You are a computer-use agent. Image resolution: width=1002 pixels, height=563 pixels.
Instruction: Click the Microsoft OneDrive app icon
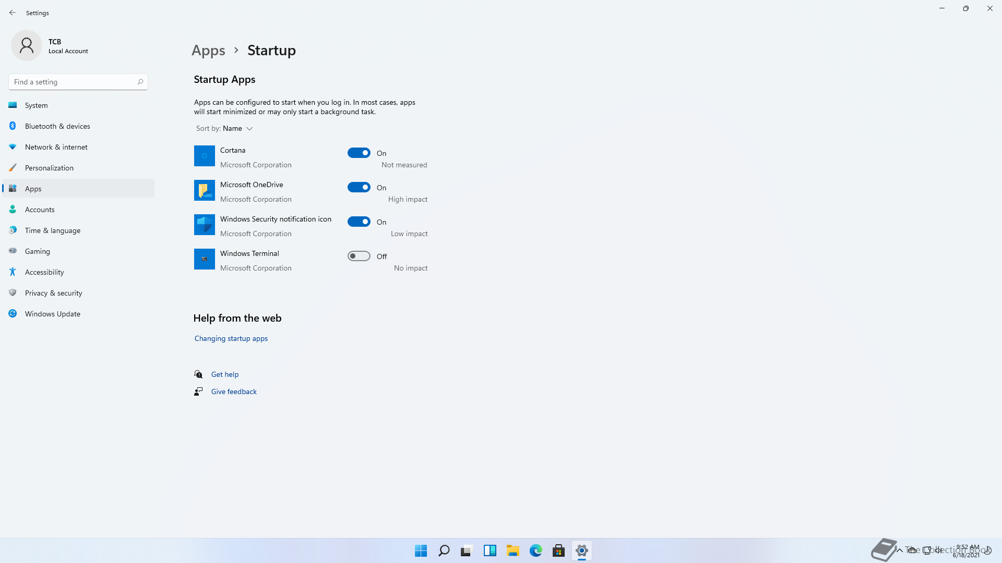(205, 190)
